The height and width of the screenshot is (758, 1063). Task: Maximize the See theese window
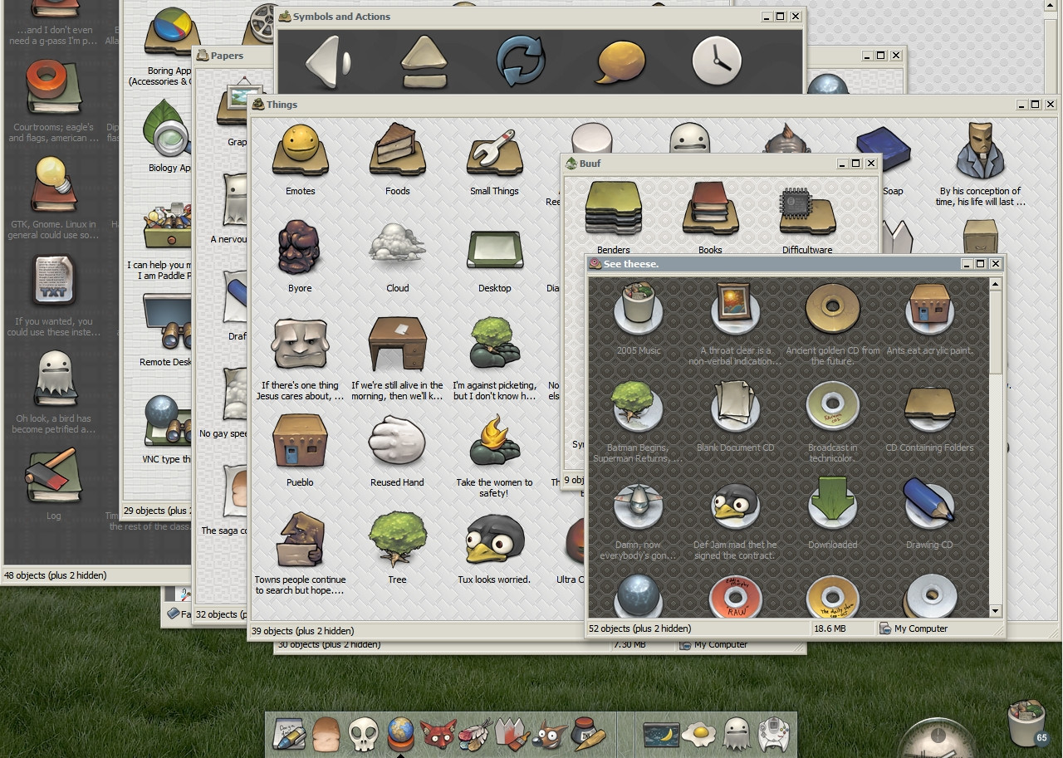point(981,264)
